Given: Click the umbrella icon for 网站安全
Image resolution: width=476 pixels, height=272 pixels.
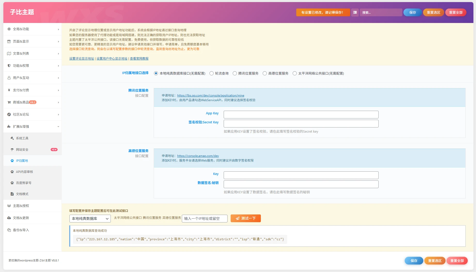Looking at the screenshot, I should pos(12,150).
